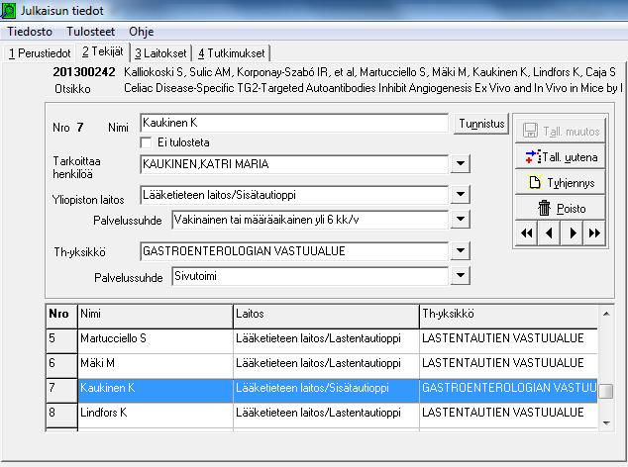Click GASTROENTEROLOGIAN VASTUU cell in selected row
This screenshot has width=628, height=467.
[x=509, y=391]
